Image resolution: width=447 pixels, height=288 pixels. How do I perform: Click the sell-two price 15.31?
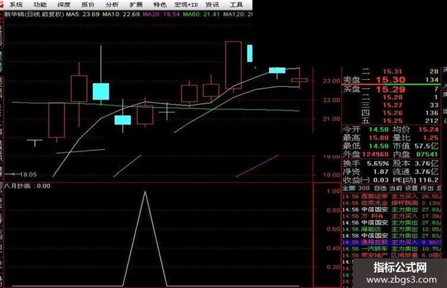[x=392, y=71]
